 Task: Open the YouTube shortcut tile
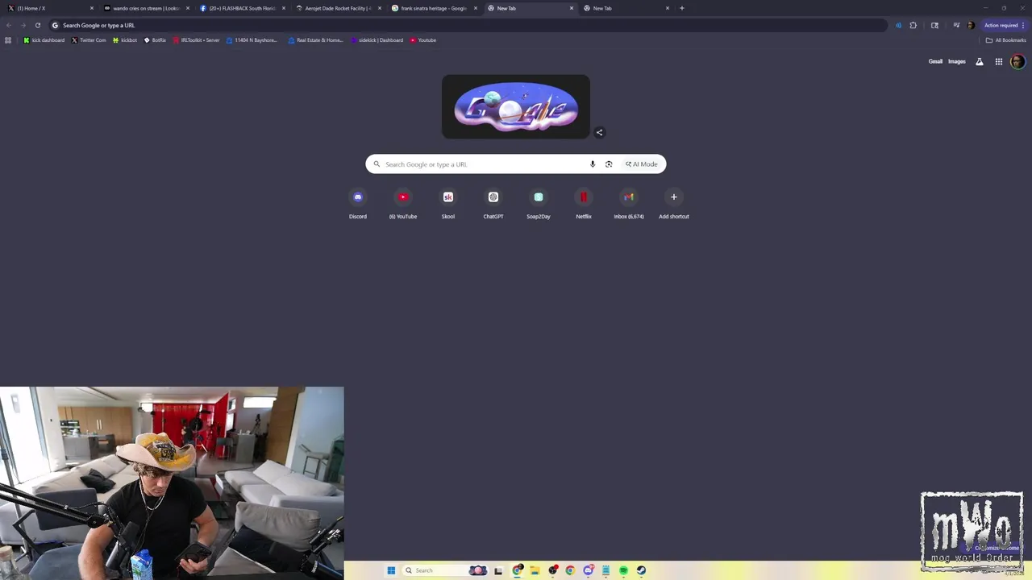point(403,203)
